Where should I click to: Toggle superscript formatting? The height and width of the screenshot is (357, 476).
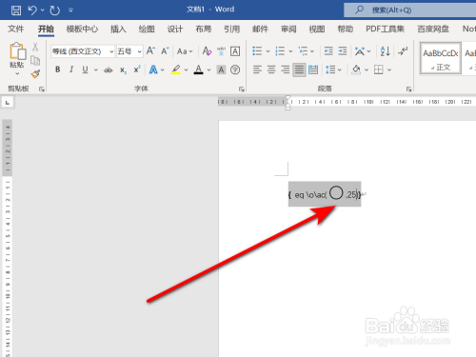[137, 69]
